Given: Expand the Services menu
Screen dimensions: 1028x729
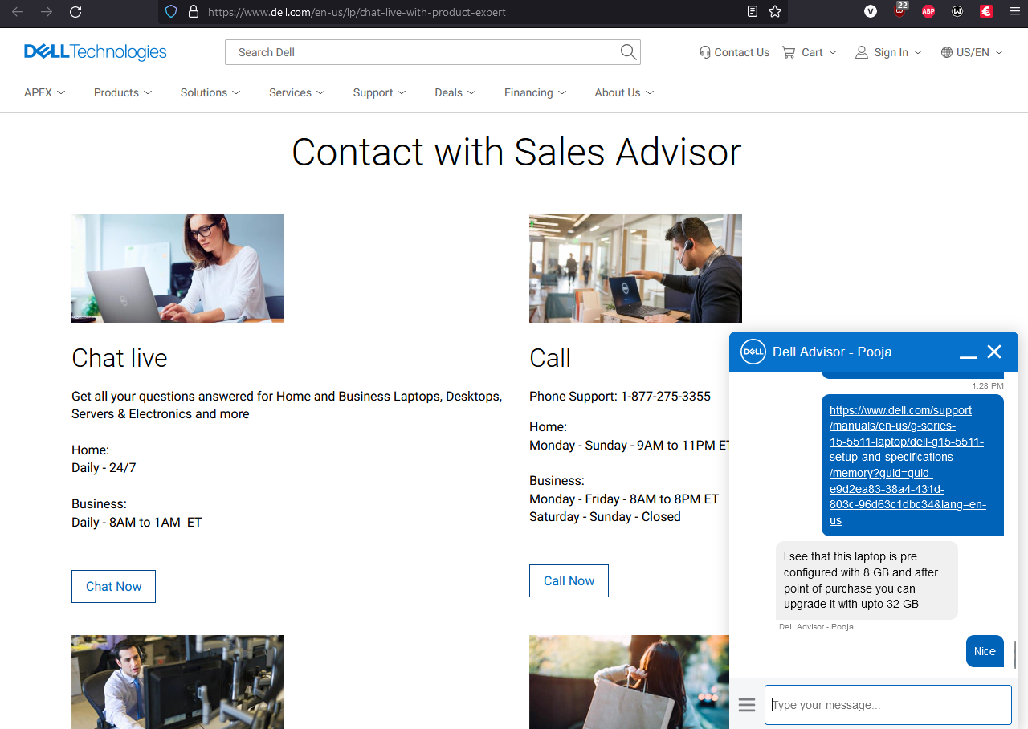Looking at the screenshot, I should 297,92.
